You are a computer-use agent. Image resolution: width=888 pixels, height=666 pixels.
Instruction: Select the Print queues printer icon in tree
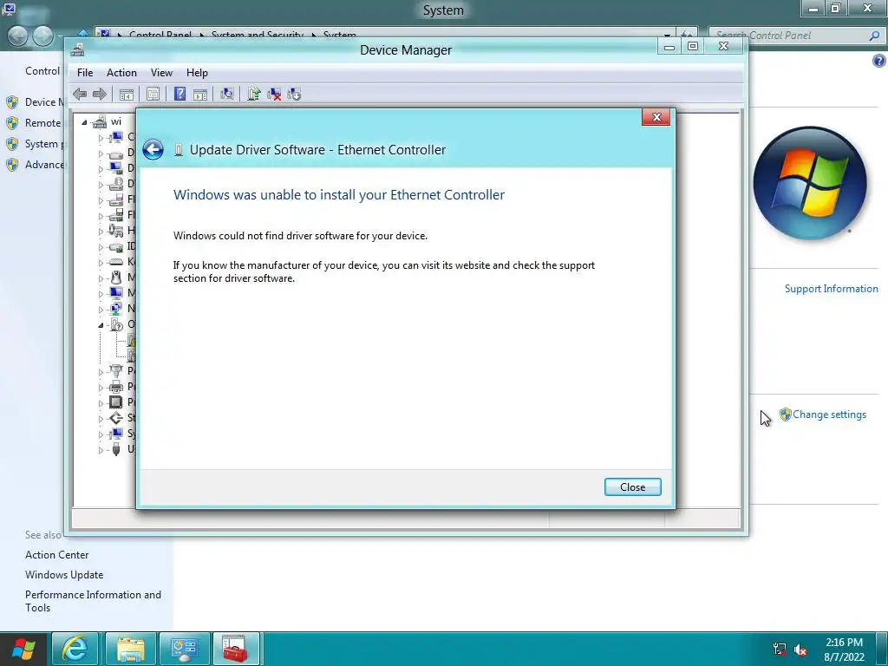click(115, 387)
